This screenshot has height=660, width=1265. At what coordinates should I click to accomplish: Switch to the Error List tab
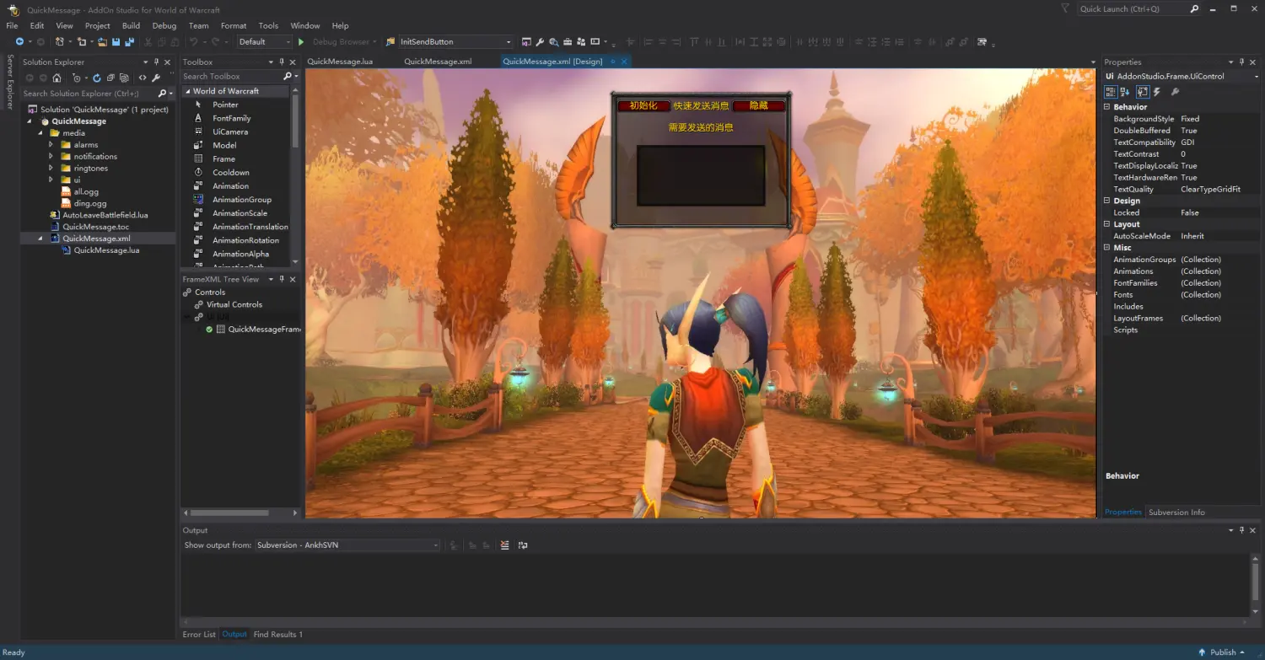coord(199,634)
